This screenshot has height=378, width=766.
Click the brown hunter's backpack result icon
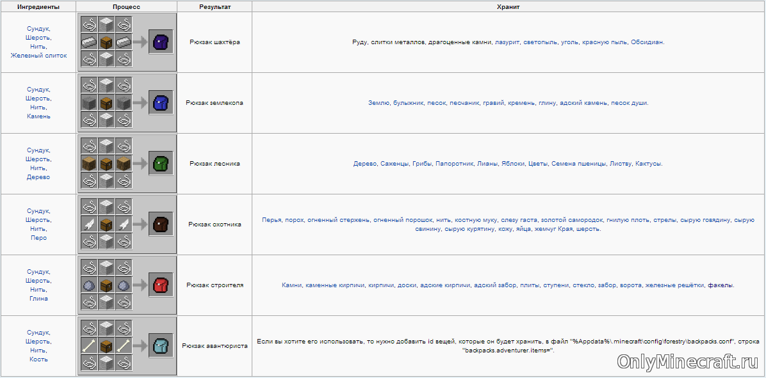click(x=160, y=224)
